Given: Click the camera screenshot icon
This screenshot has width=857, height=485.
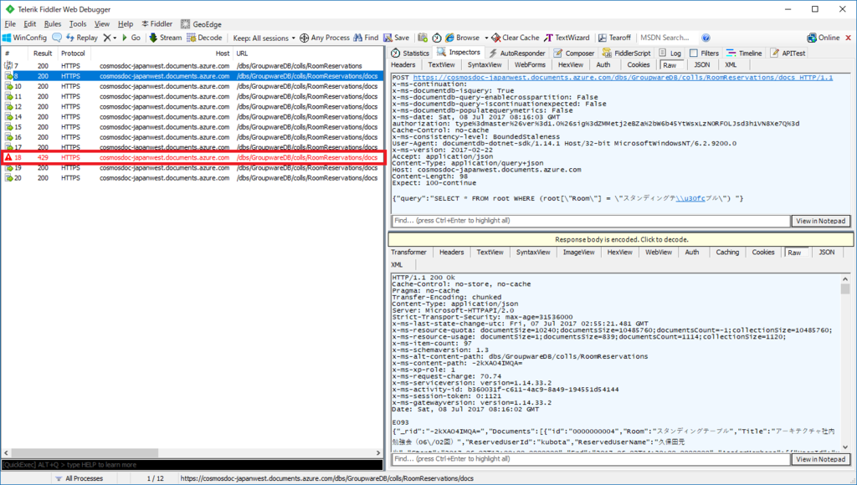Looking at the screenshot, I should point(423,38).
